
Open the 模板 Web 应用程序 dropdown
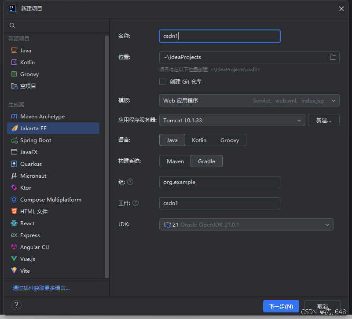point(249,100)
